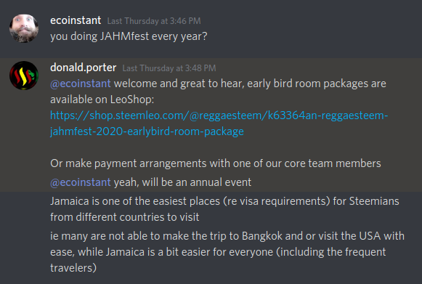Click 'jahmfest-2020-earlybird-room-package' portion of the URL
Image resolution: width=422 pixels, height=284 pixels.
point(147,131)
